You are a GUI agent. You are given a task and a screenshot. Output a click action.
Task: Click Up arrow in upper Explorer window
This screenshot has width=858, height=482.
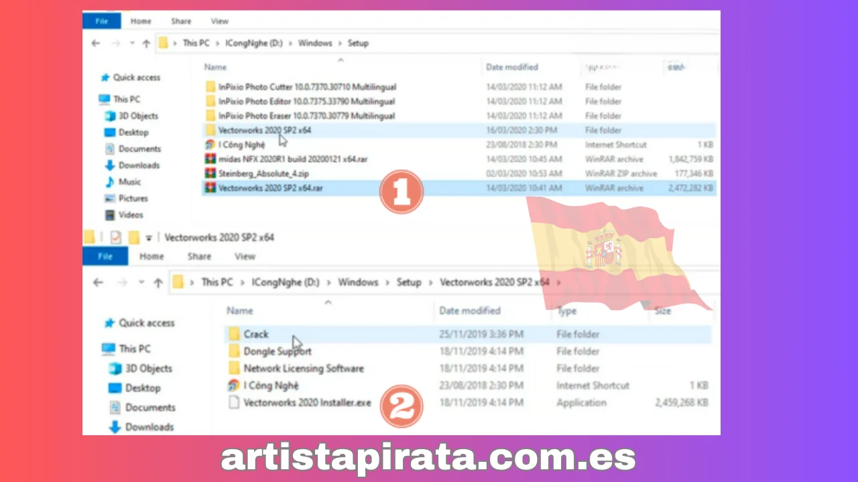tap(146, 44)
